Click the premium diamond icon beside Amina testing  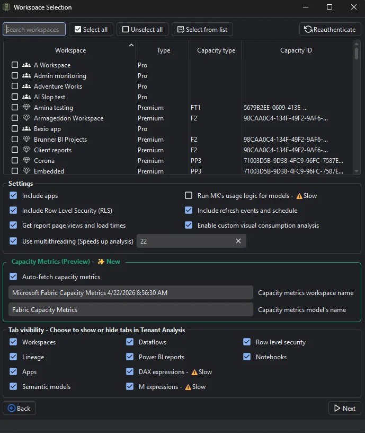tap(26, 107)
